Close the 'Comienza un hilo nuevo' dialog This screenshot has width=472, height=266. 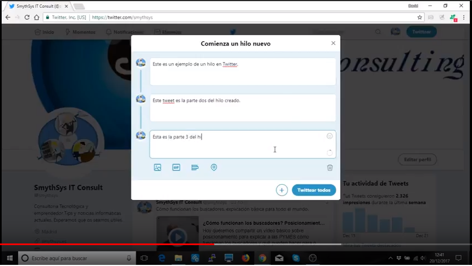[x=333, y=43]
